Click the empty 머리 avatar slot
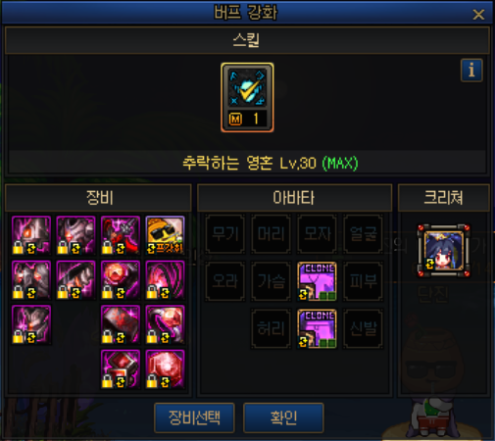495x441 pixels. click(x=271, y=234)
